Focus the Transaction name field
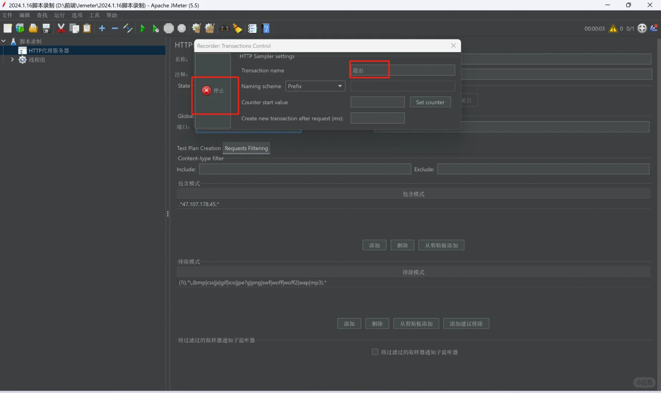 (x=403, y=70)
